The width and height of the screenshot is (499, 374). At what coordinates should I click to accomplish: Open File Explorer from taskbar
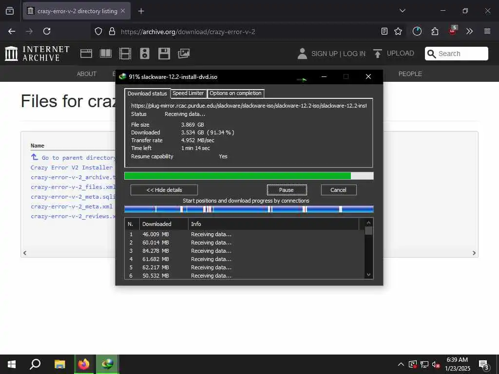coord(59,364)
